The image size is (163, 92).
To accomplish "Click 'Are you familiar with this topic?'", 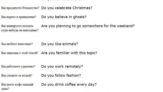I will click(x=69, y=53).
